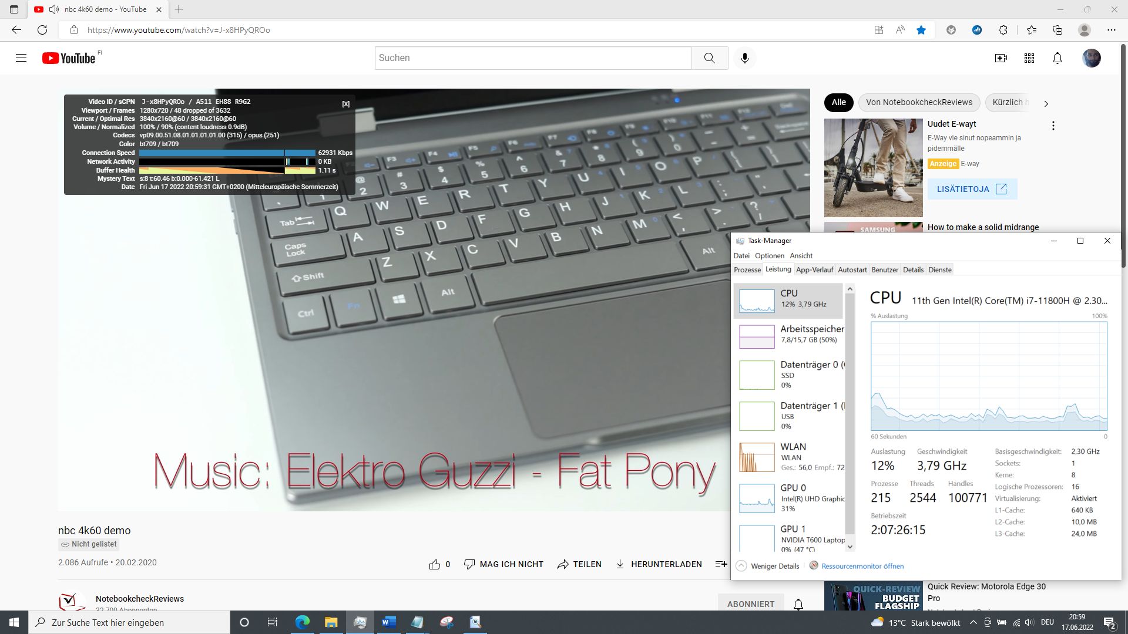This screenshot has height=634, width=1128.
Task: Open the Edge Favorites list icon
Action: pos(1032,30)
